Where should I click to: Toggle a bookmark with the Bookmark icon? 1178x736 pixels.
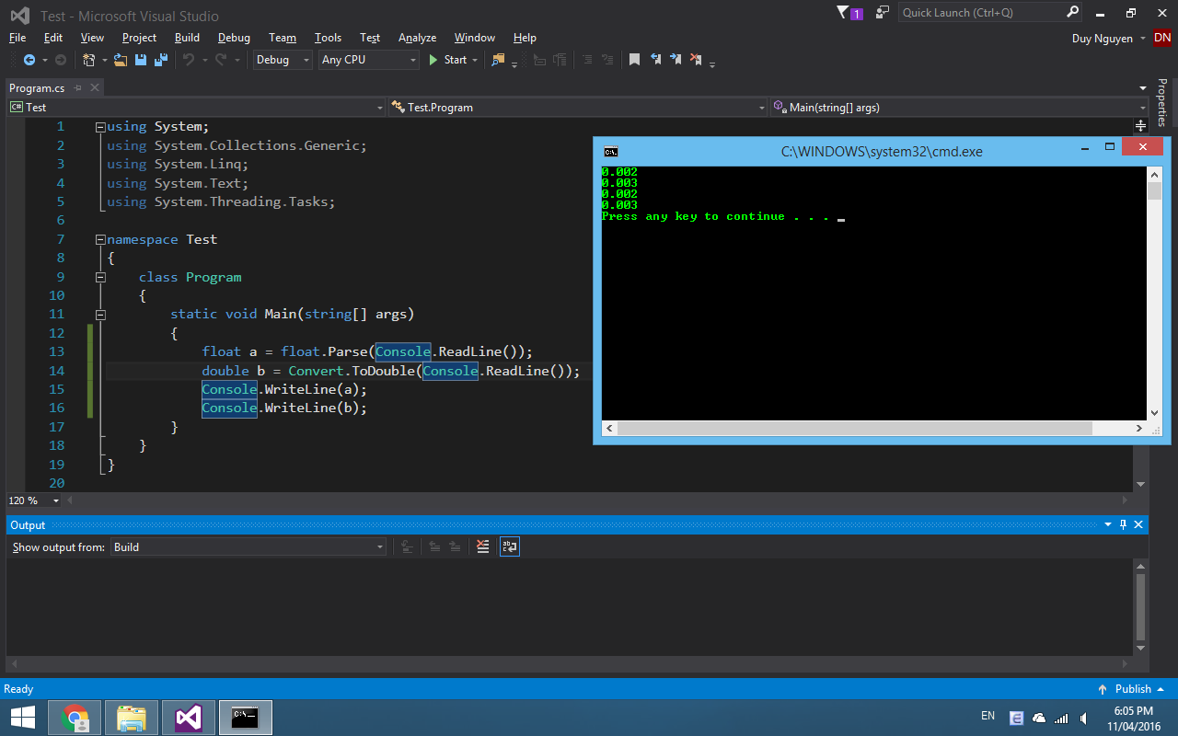(x=634, y=60)
